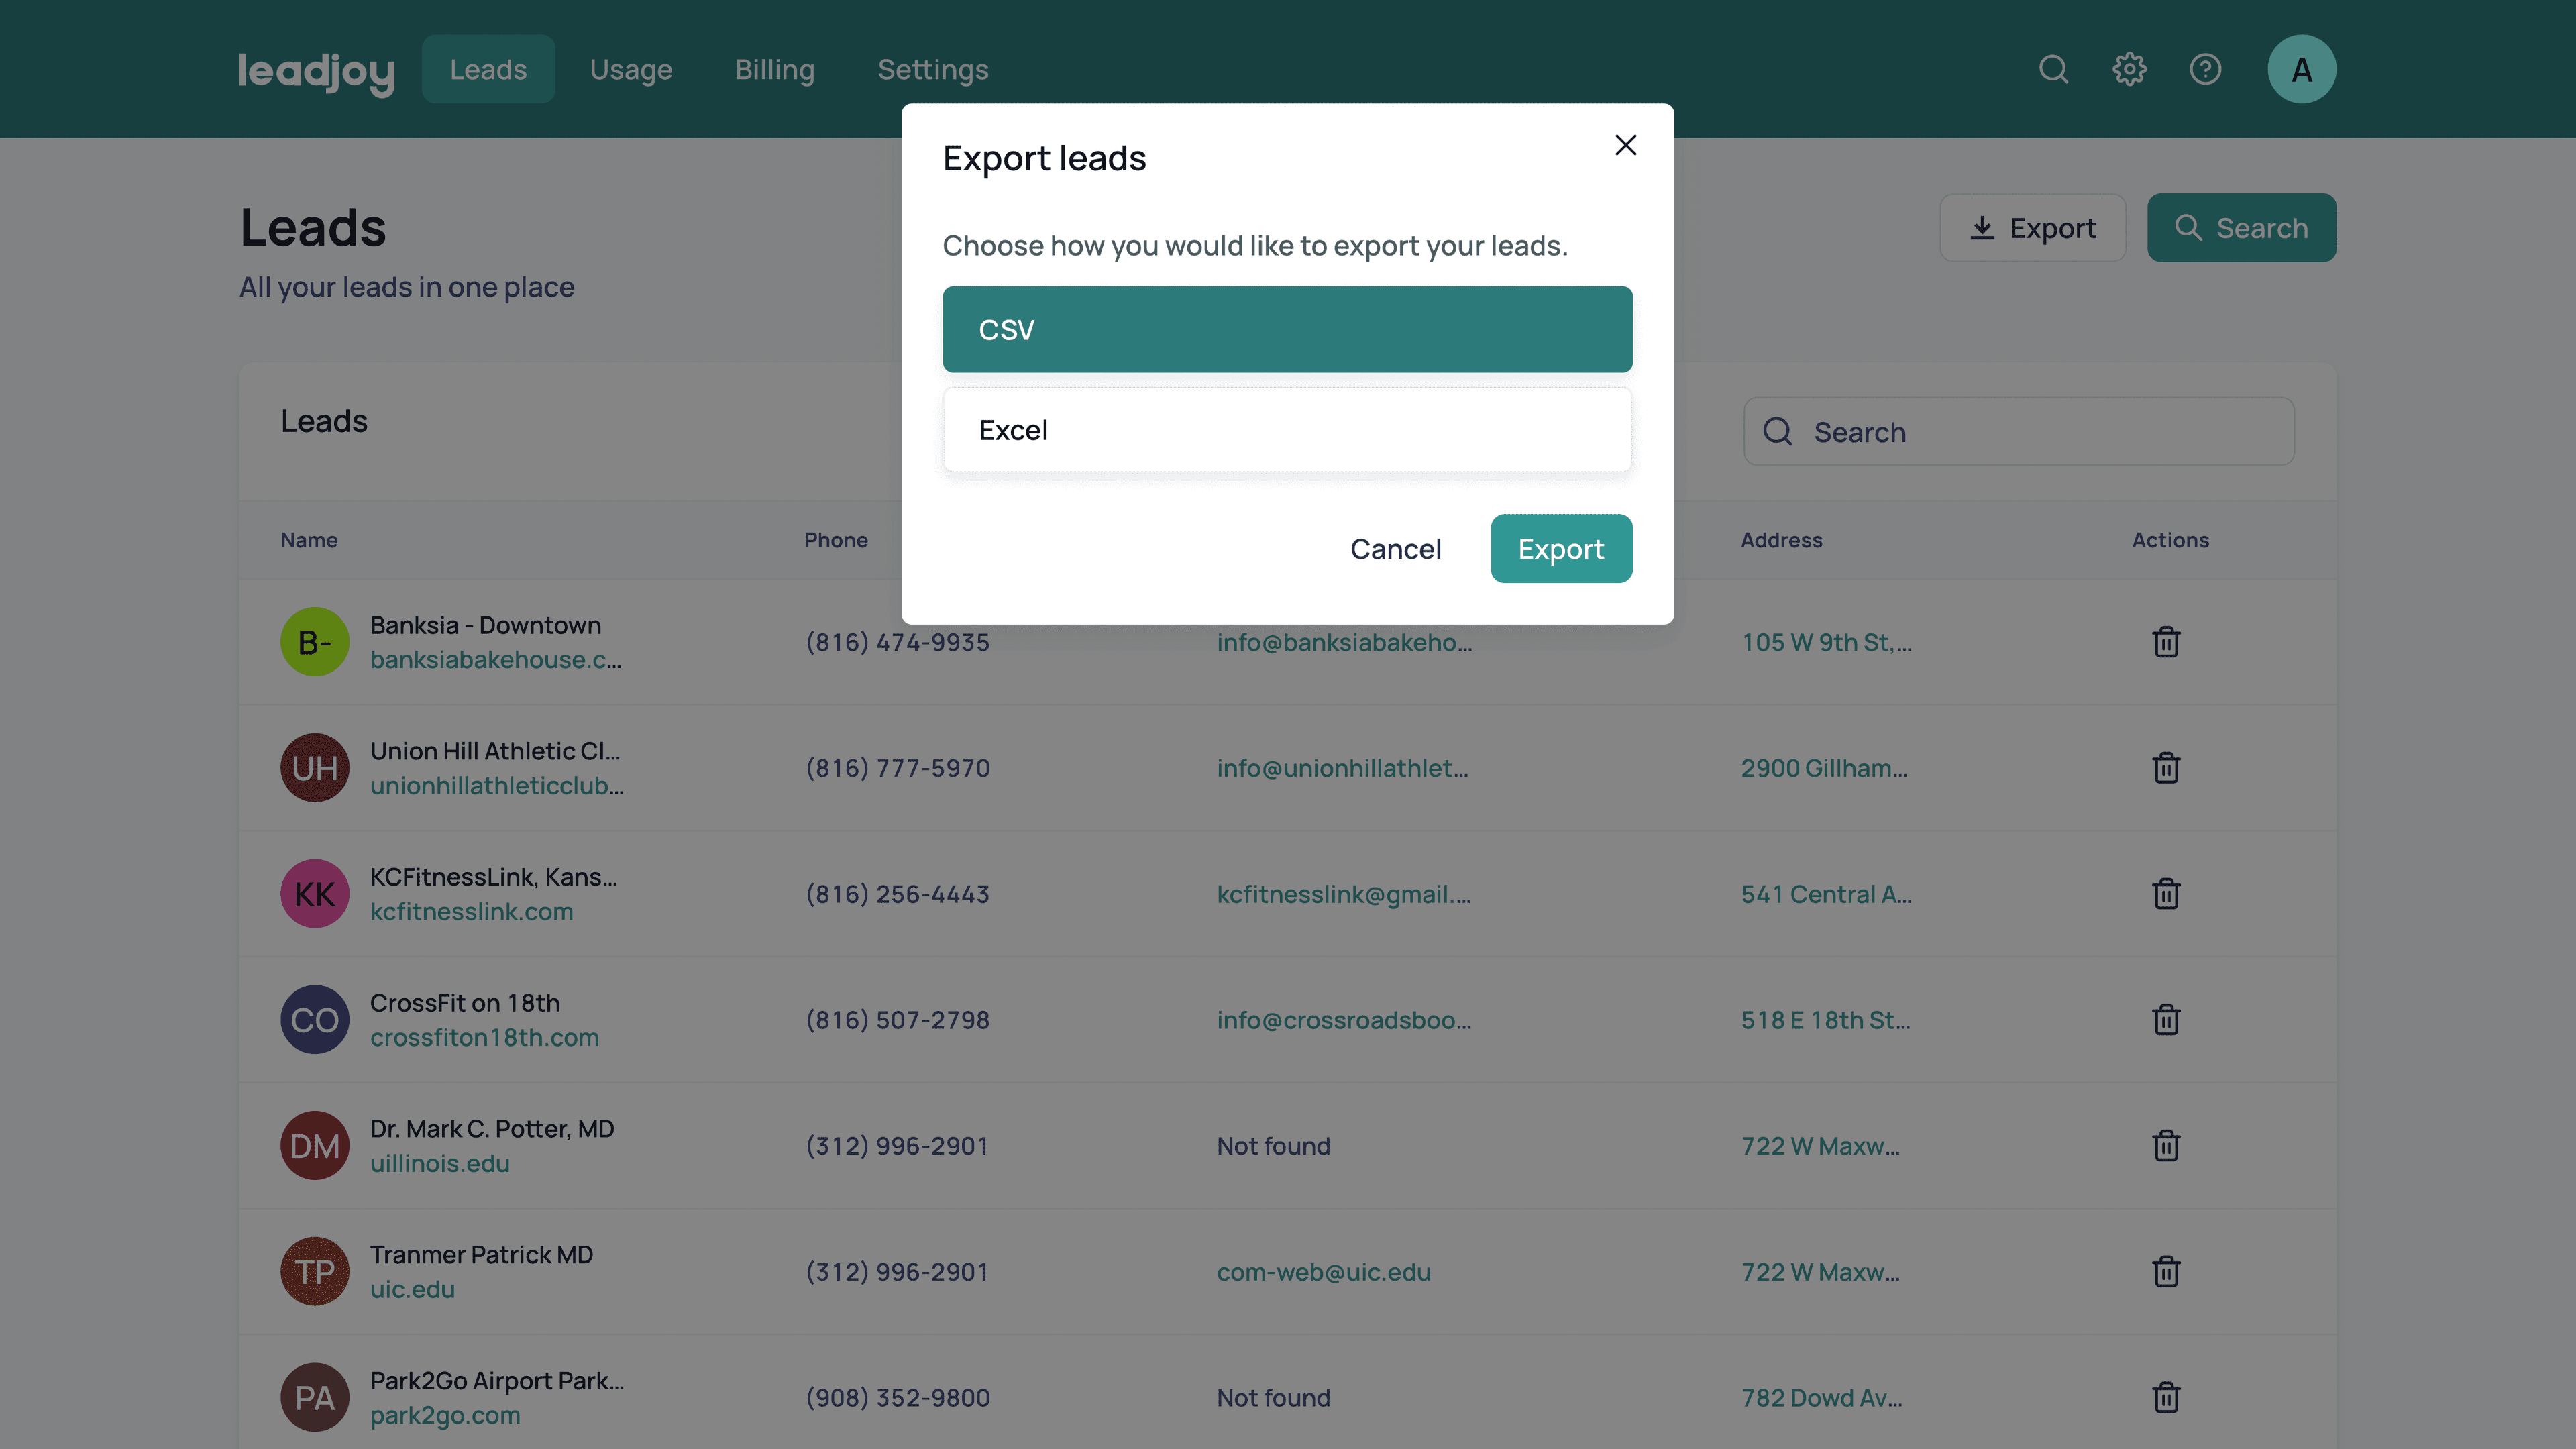Click the page Export button with download icon
Image resolution: width=2576 pixels, height=1449 pixels.
point(2032,228)
